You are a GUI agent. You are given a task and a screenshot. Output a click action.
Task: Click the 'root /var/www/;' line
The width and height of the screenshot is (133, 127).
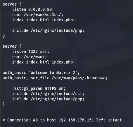[x=30, y=57]
